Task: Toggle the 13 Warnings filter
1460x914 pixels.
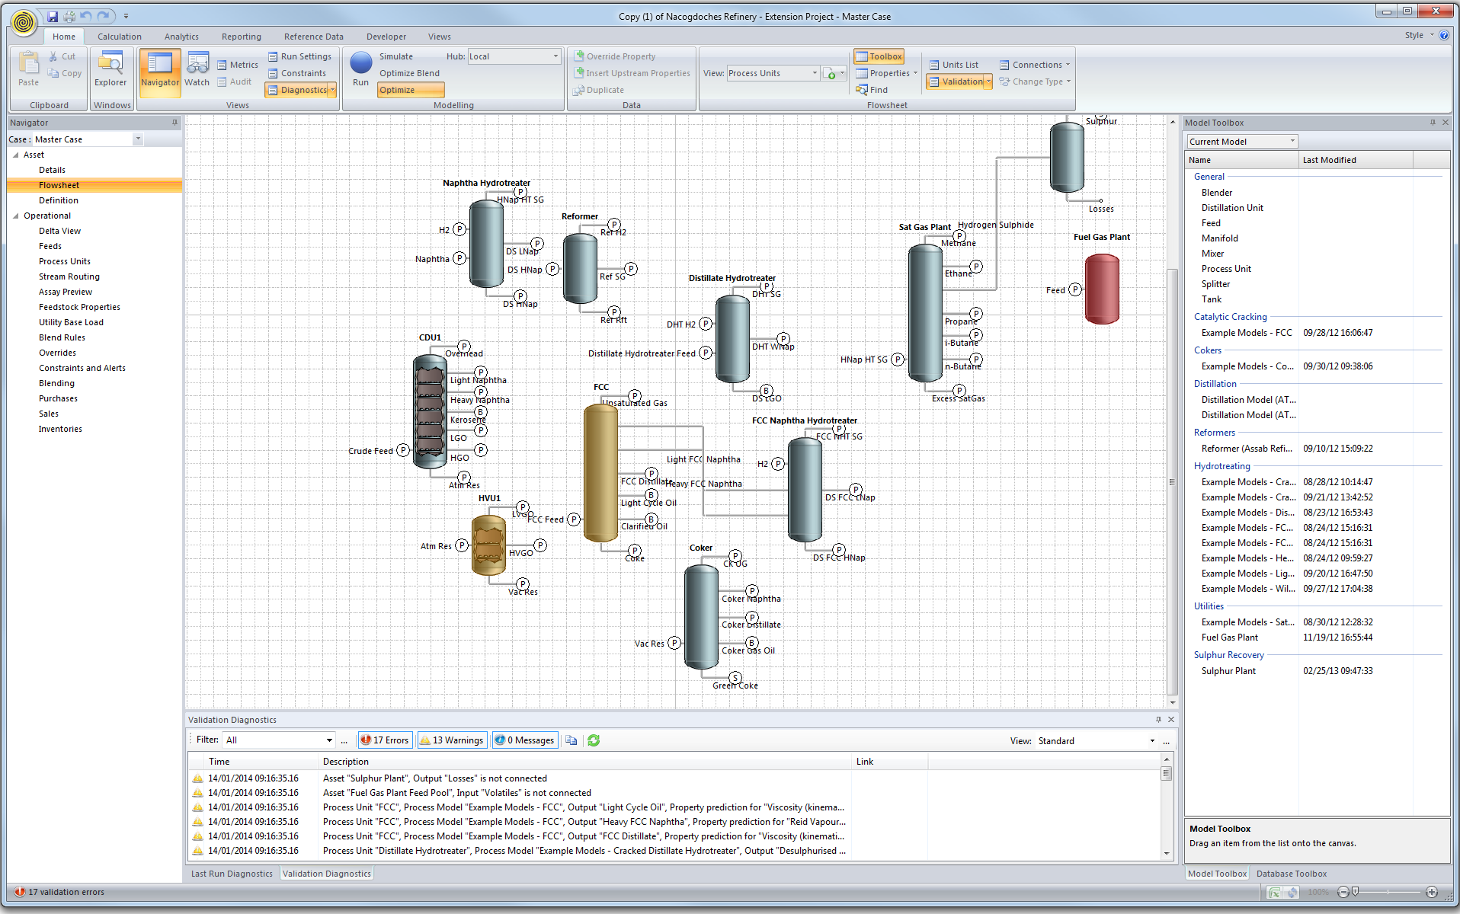Action: tap(451, 740)
